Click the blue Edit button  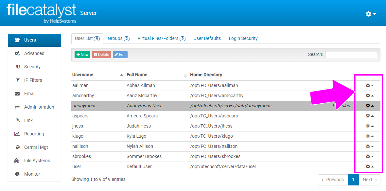[120, 55]
